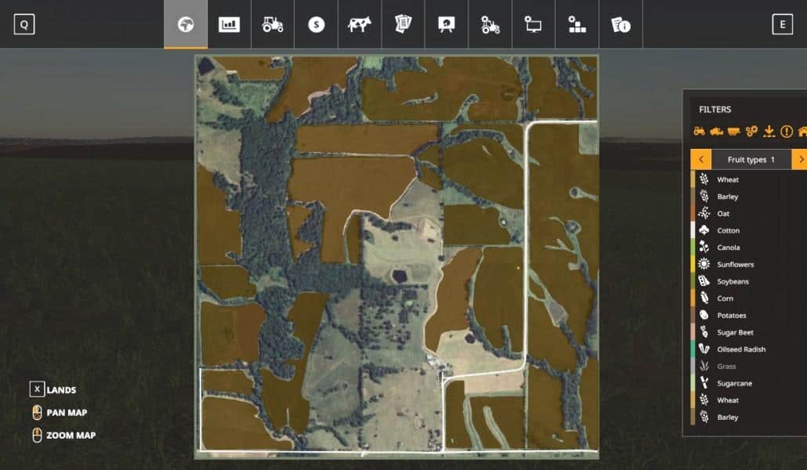Open the Prices dollar-coin tab
The image size is (807, 470).
click(x=316, y=24)
